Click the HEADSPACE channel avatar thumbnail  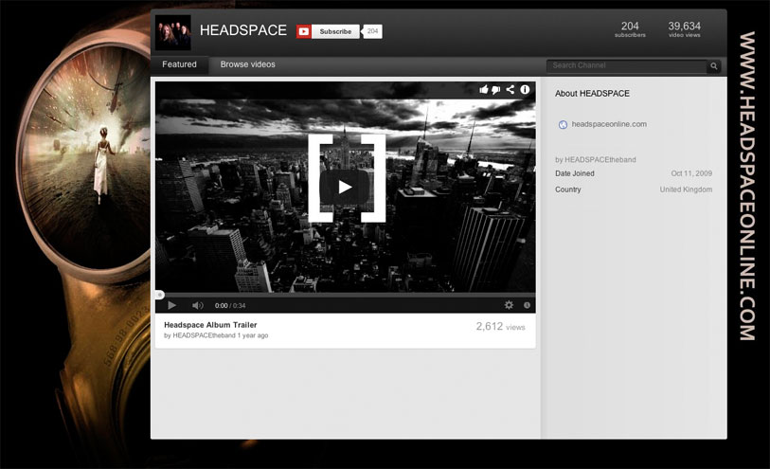[x=173, y=32]
